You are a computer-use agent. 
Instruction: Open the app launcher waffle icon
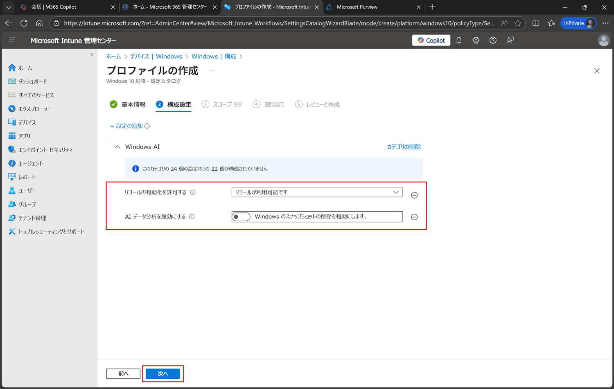12,40
